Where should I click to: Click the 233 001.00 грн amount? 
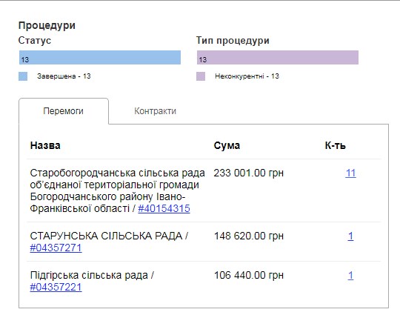[x=249, y=173]
